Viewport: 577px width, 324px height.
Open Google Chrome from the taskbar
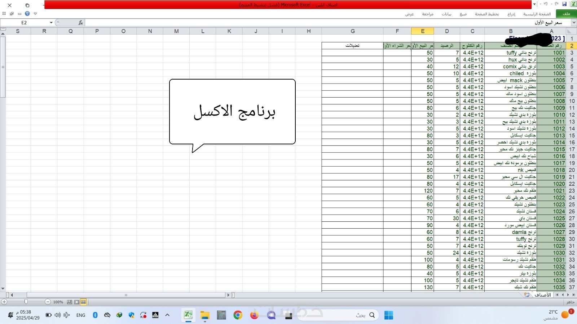(x=238, y=315)
